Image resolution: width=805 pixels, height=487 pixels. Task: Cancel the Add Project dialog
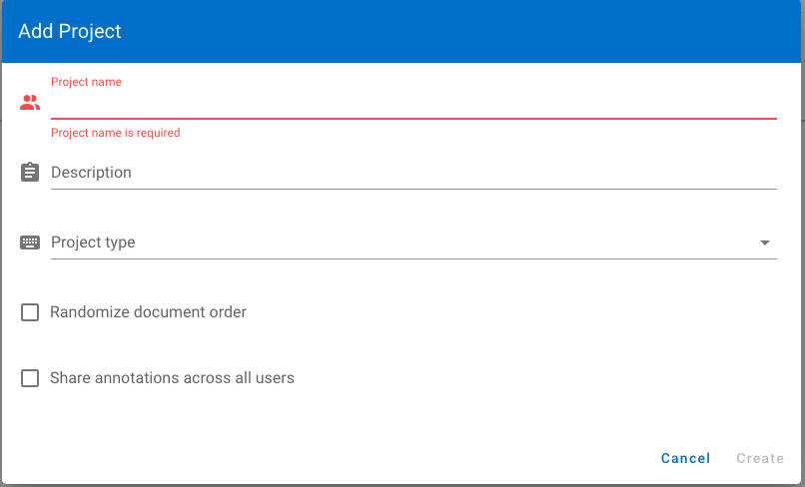(685, 458)
